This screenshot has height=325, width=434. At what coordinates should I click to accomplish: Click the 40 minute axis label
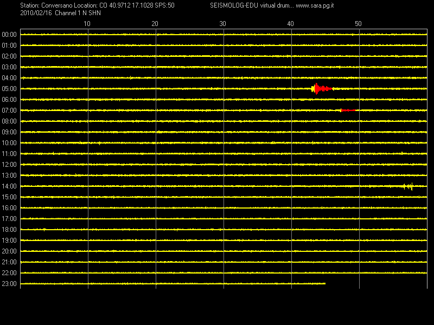(290, 24)
